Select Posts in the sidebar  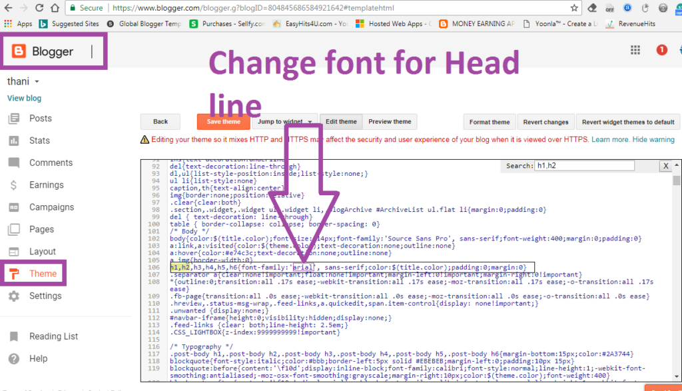[x=41, y=119]
